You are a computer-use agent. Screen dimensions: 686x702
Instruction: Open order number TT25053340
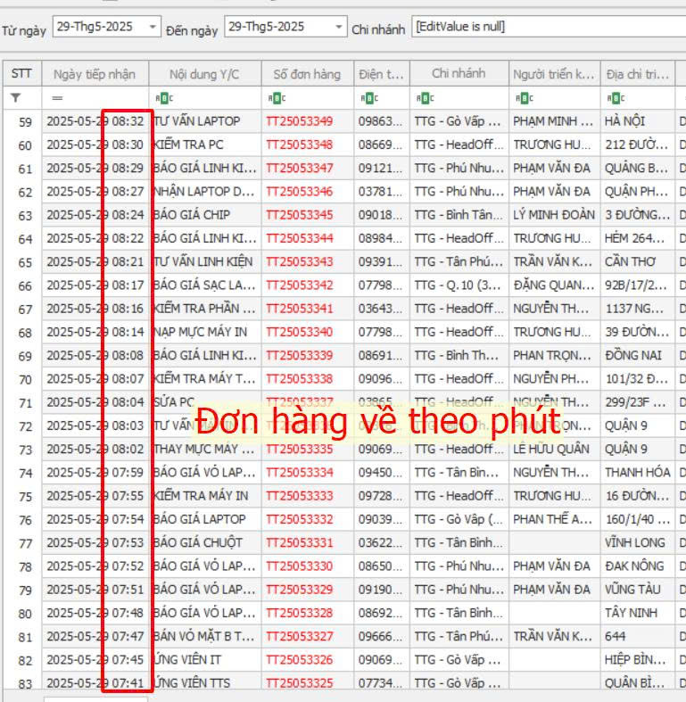point(299,332)
